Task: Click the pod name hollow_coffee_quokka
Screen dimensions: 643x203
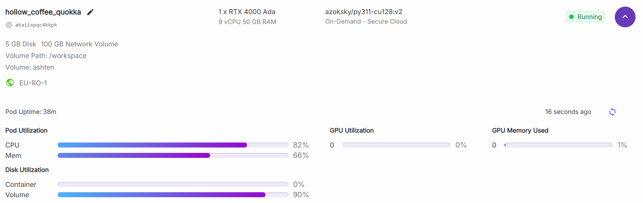Action: (x=43, y=12)
